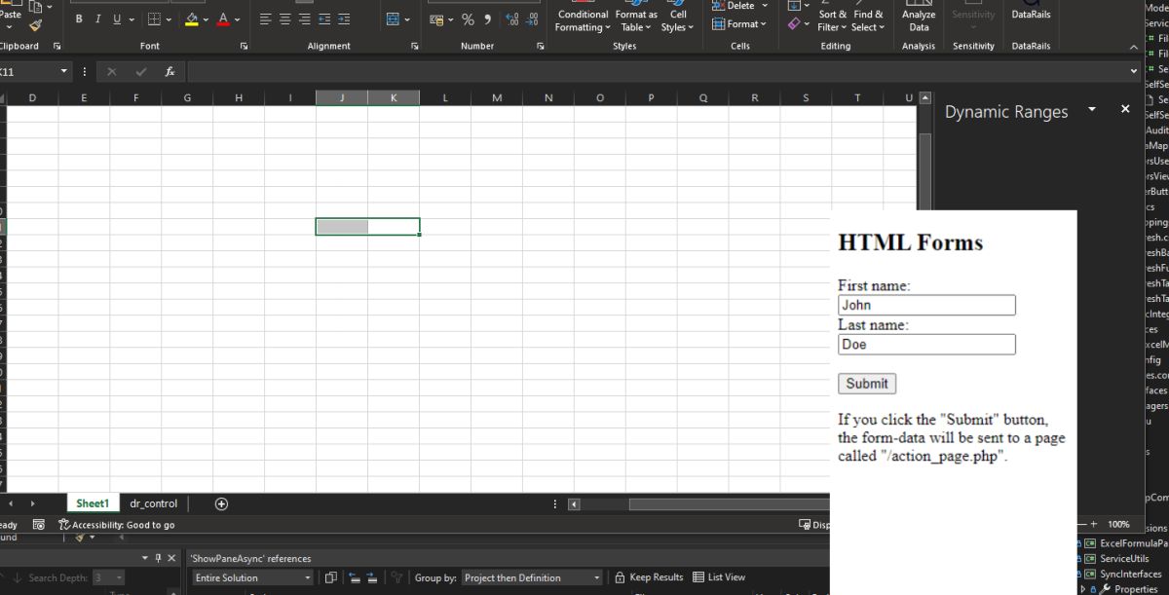Apply underline formatting
The width and height of the screenshot is (1169, 595).
pos(117,19)
